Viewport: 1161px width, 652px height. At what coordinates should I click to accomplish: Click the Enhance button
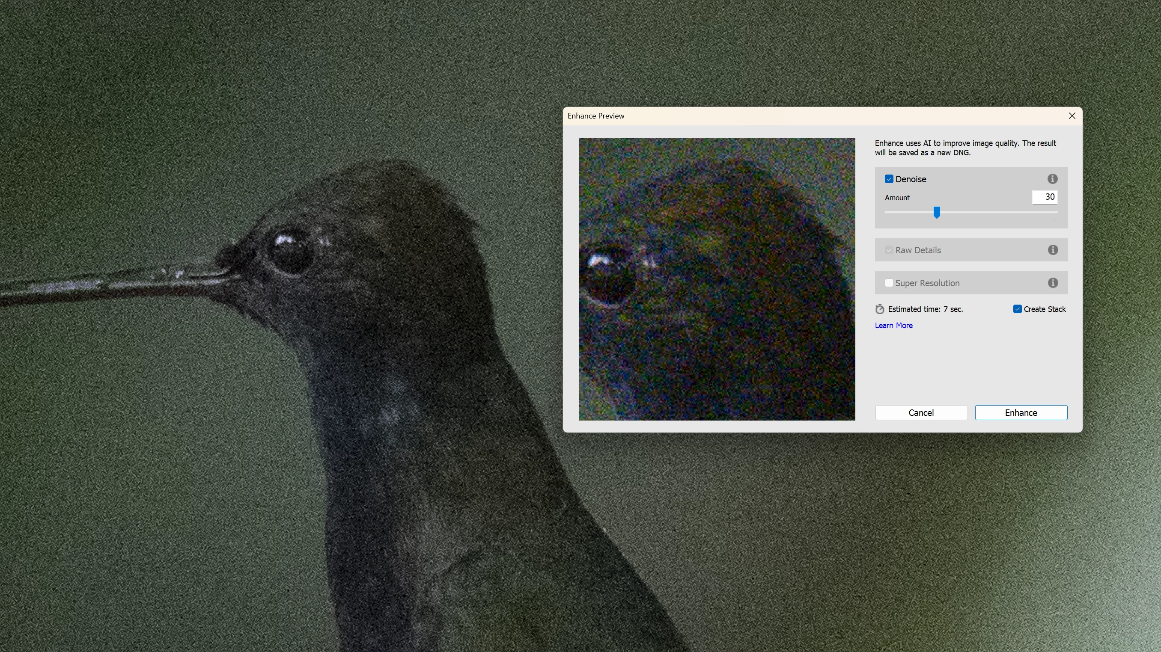[x=1021, y=412]
